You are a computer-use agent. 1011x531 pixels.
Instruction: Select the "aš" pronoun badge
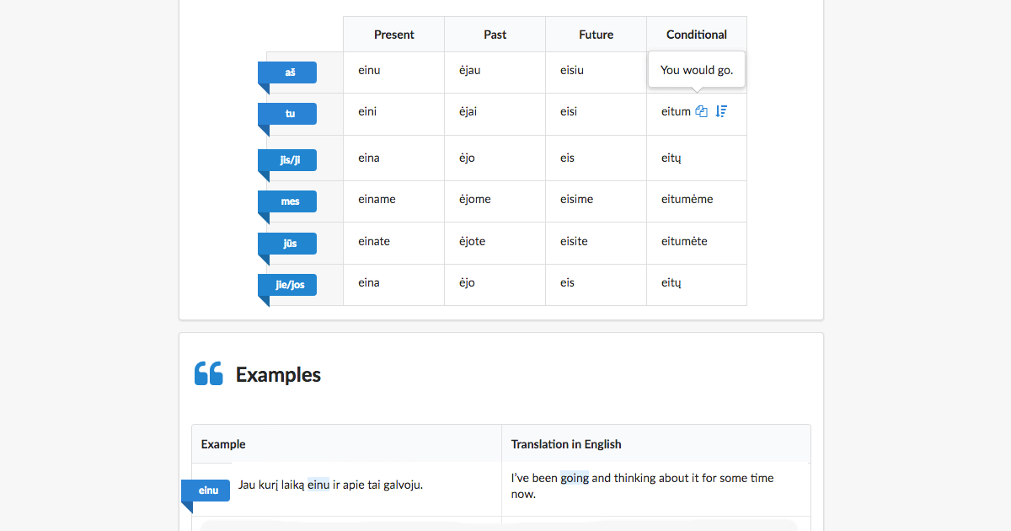pyautogui.click(x=287, y=72)
